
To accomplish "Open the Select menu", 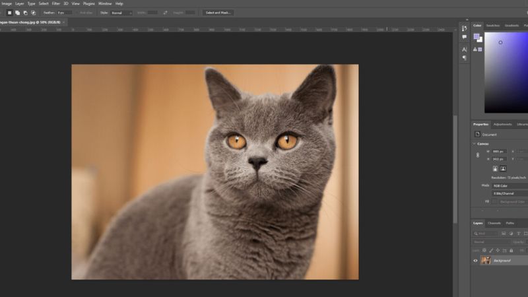I will 44,4.
